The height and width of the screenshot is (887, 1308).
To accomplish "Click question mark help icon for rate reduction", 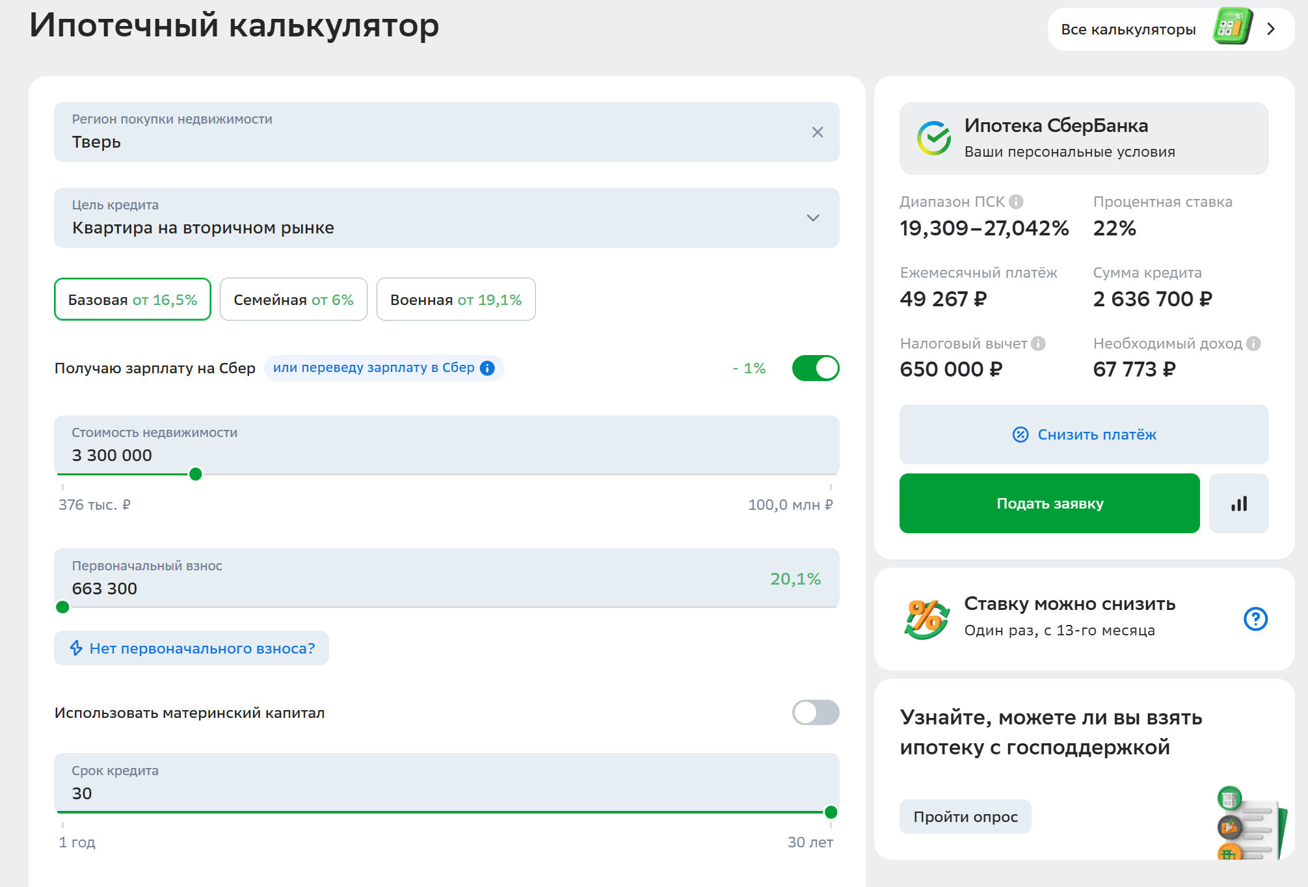I will click(1255, 618).
